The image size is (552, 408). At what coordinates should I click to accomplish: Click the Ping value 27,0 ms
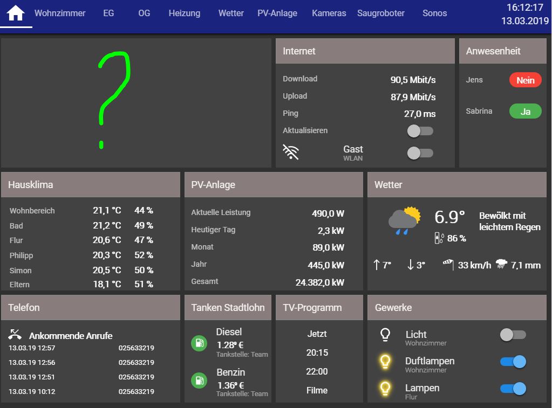(x=420, y=114)
